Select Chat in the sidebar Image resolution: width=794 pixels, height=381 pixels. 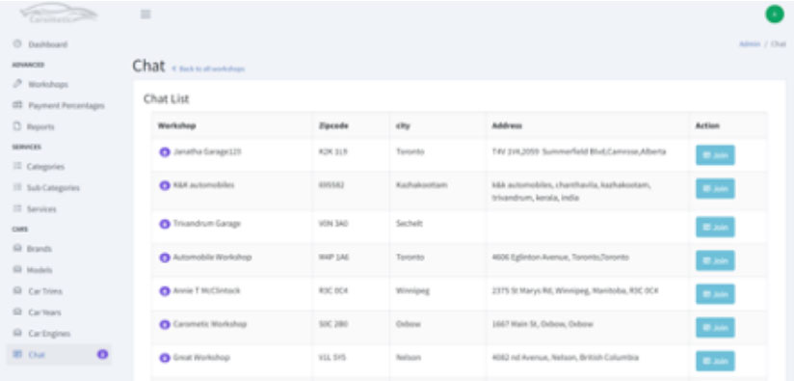(59, 355)
